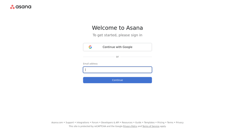Open the Terms footer link
Viewport: 235px width, 132px height.
coord(170,122)
